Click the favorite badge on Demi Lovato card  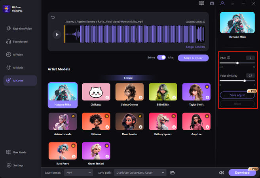pyautogui.click(x=140, y=127)
